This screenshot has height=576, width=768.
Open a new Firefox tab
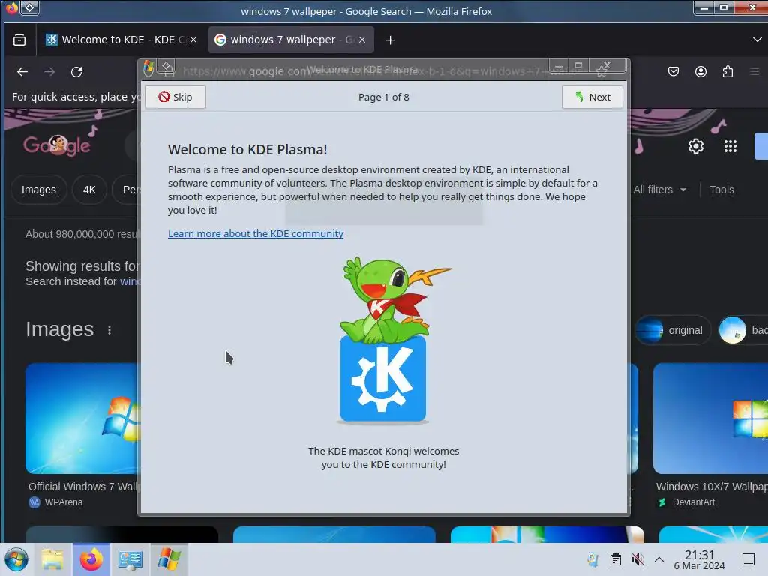pos(390,40)
